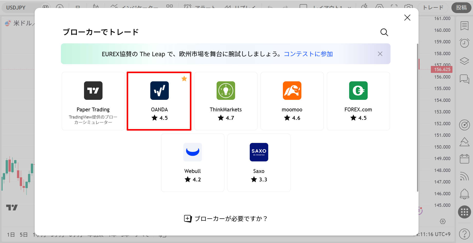Open the help question mark icon
This screenshot has width=473, height=243.
pos(464,234)
